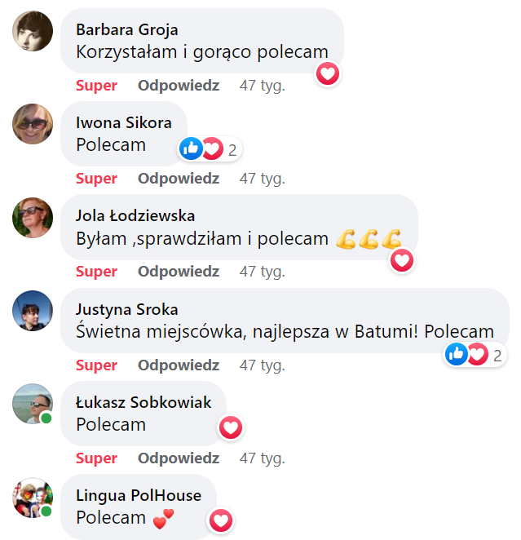Toggle Super reaction under Barbara Groja's comment
Viewport: 521px width, 540px height.
click(97, 86)
